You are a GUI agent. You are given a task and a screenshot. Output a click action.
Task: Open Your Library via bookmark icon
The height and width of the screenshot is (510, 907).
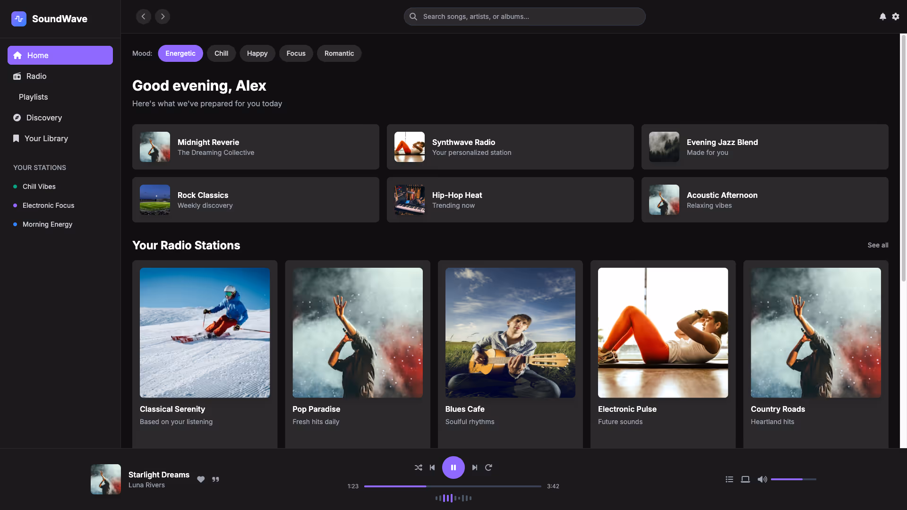tap(16, 138)
